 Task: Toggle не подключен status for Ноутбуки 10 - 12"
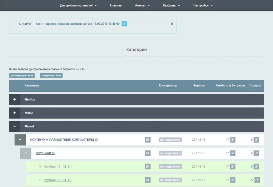click(170, 167)
